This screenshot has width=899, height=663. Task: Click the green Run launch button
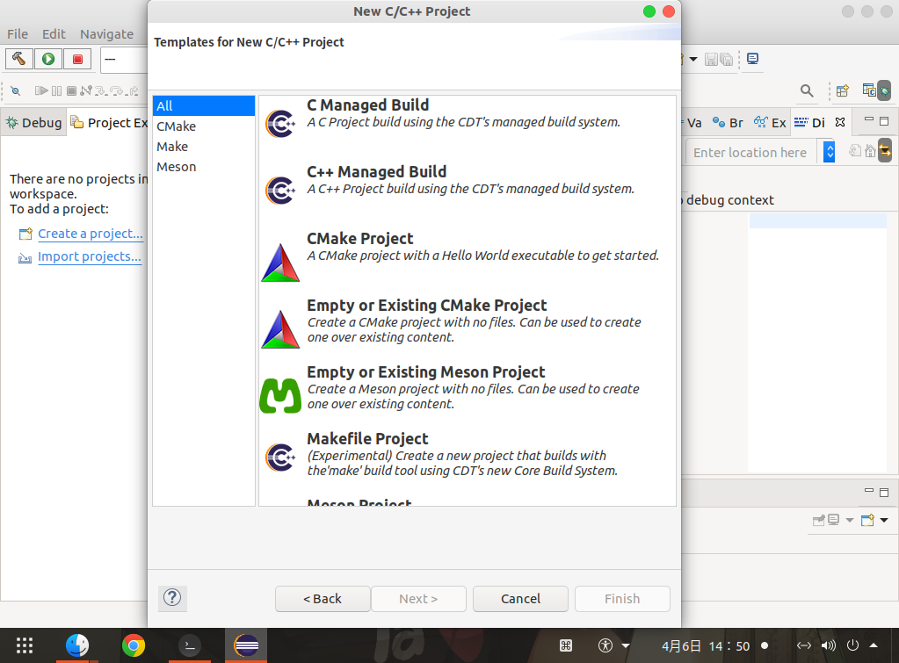click(x=48, y=59)
